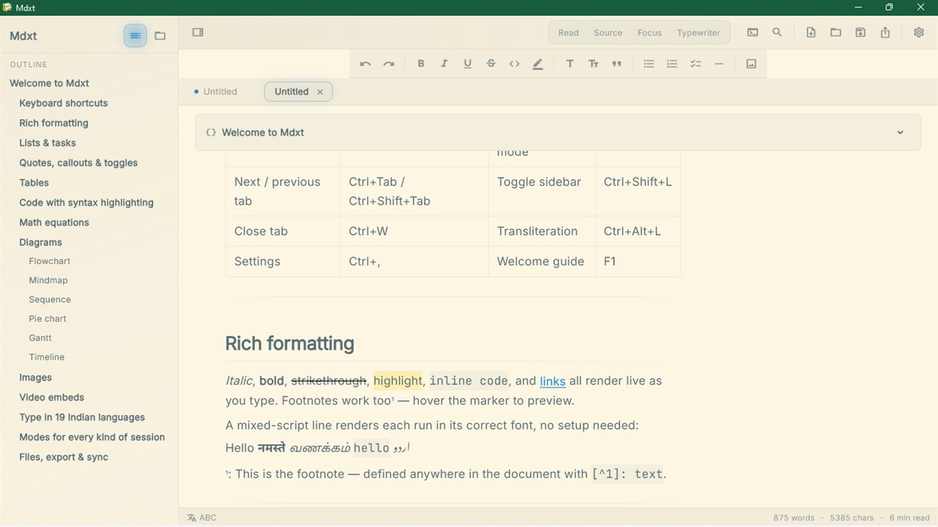
Task: Open the terminal-style command icon
Action: 753,32
